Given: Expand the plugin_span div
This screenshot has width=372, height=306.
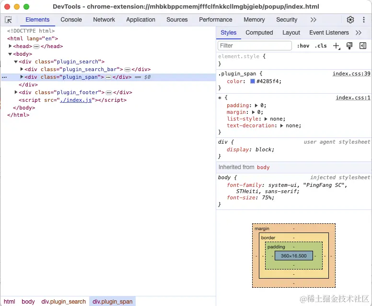Looking at the screenshot, I should (x=22, y=77).
